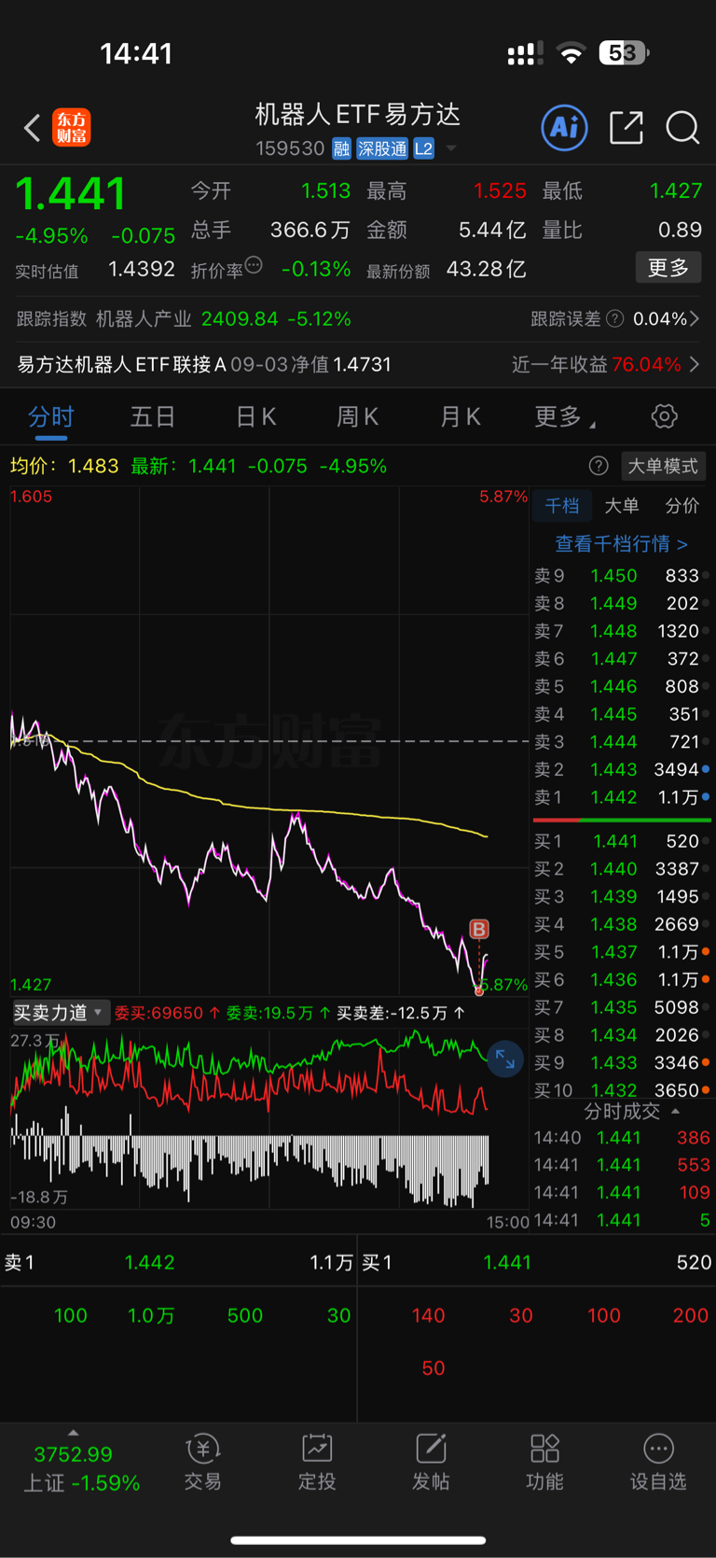Image resolution: width=716 pixels, height=1558 pixels.
Task: Open 跟踪指数 机器人产业 index link
Action: click(184, 319)
